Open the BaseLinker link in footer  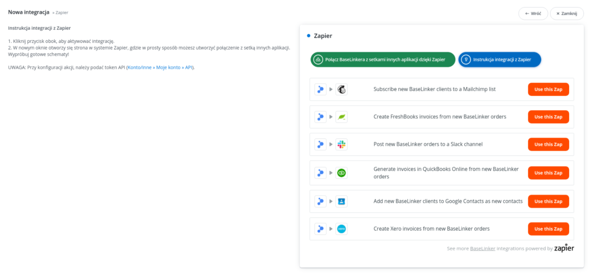pyautogui.click(x=483, y=249)
